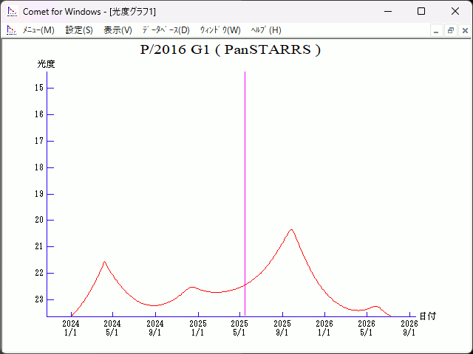The image size is (473, 354).
Task: Click the vertical current-date line on graph
Action: click(x=245, y=184)
